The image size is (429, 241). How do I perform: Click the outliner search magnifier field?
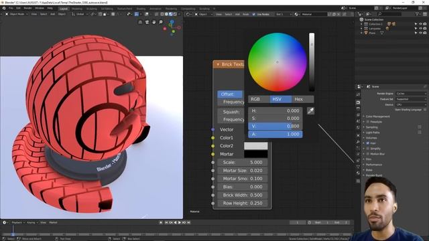pos(389,13)
